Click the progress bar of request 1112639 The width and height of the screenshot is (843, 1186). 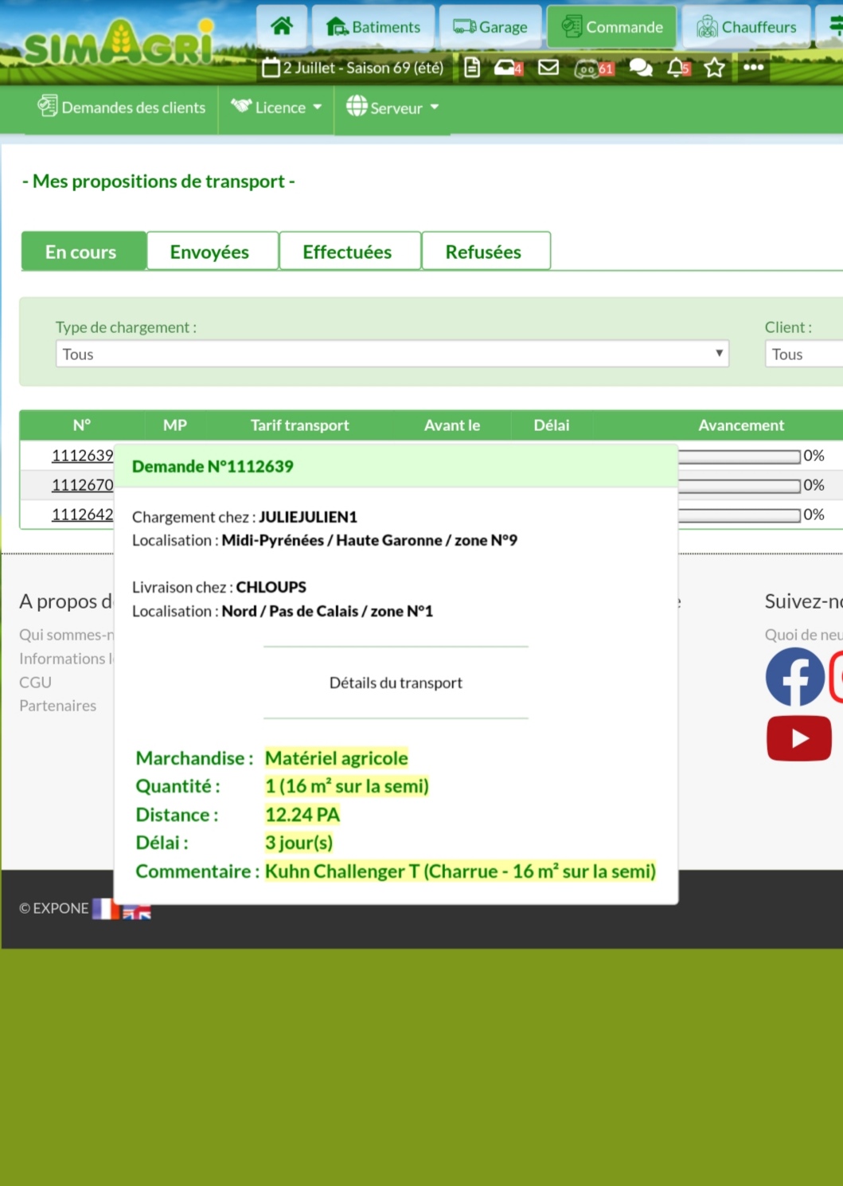[x=739, y=456]
